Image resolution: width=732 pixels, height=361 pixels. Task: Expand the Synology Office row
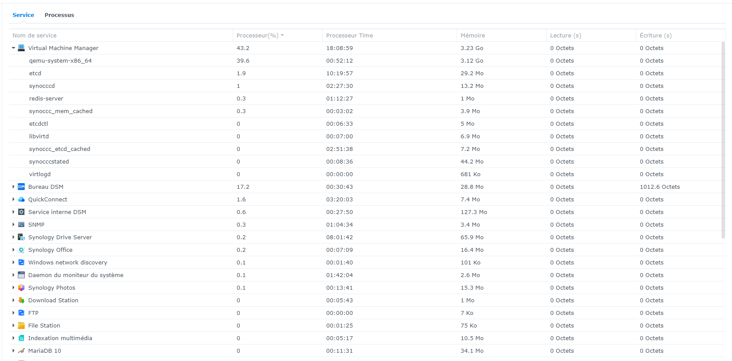click(13, 250)
